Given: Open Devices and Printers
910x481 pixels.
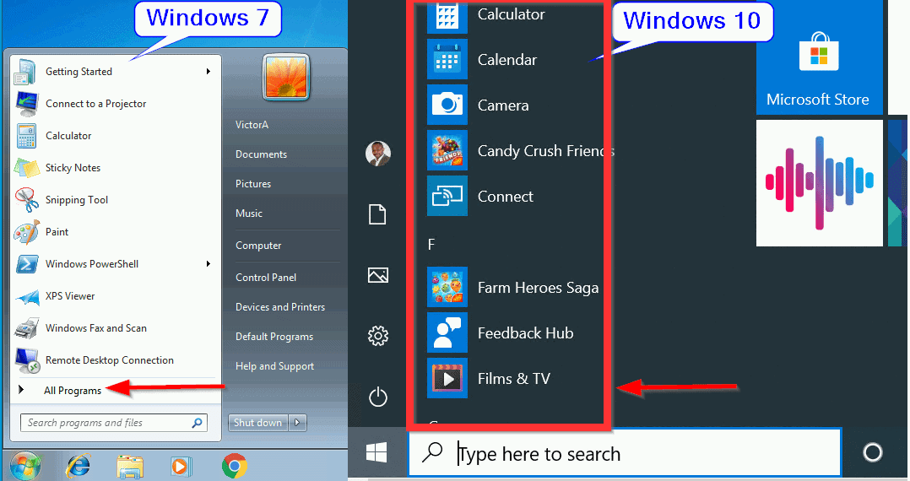Looking at the screenshot, I should pos(280,307).
